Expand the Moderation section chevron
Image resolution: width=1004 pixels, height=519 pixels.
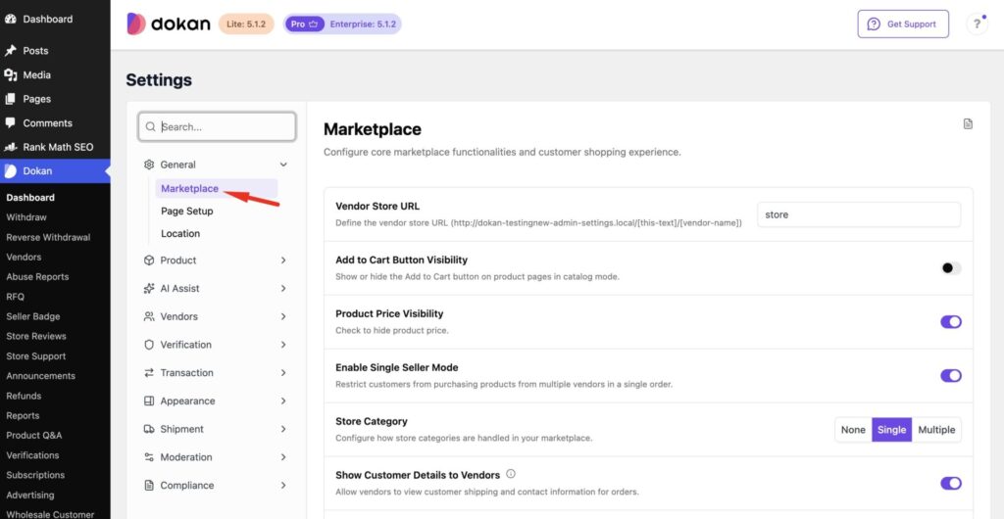pos(283,457)
